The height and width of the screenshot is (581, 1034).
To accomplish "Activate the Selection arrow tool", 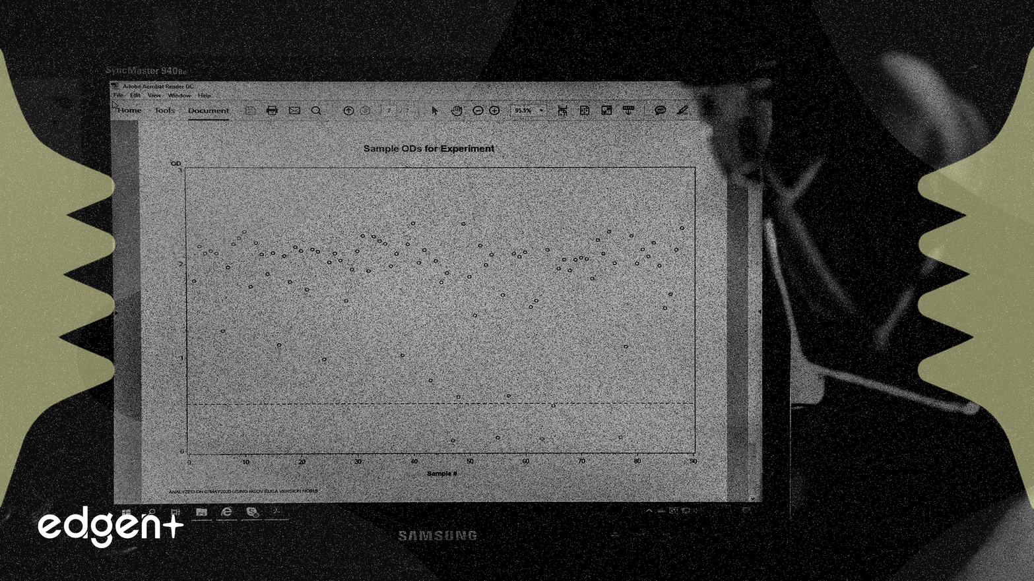I will (x=434, y=111).
